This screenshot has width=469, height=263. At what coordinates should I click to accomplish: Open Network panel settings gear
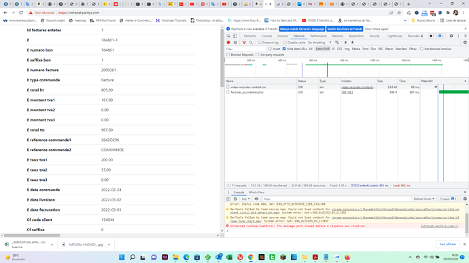click(465, 42)
